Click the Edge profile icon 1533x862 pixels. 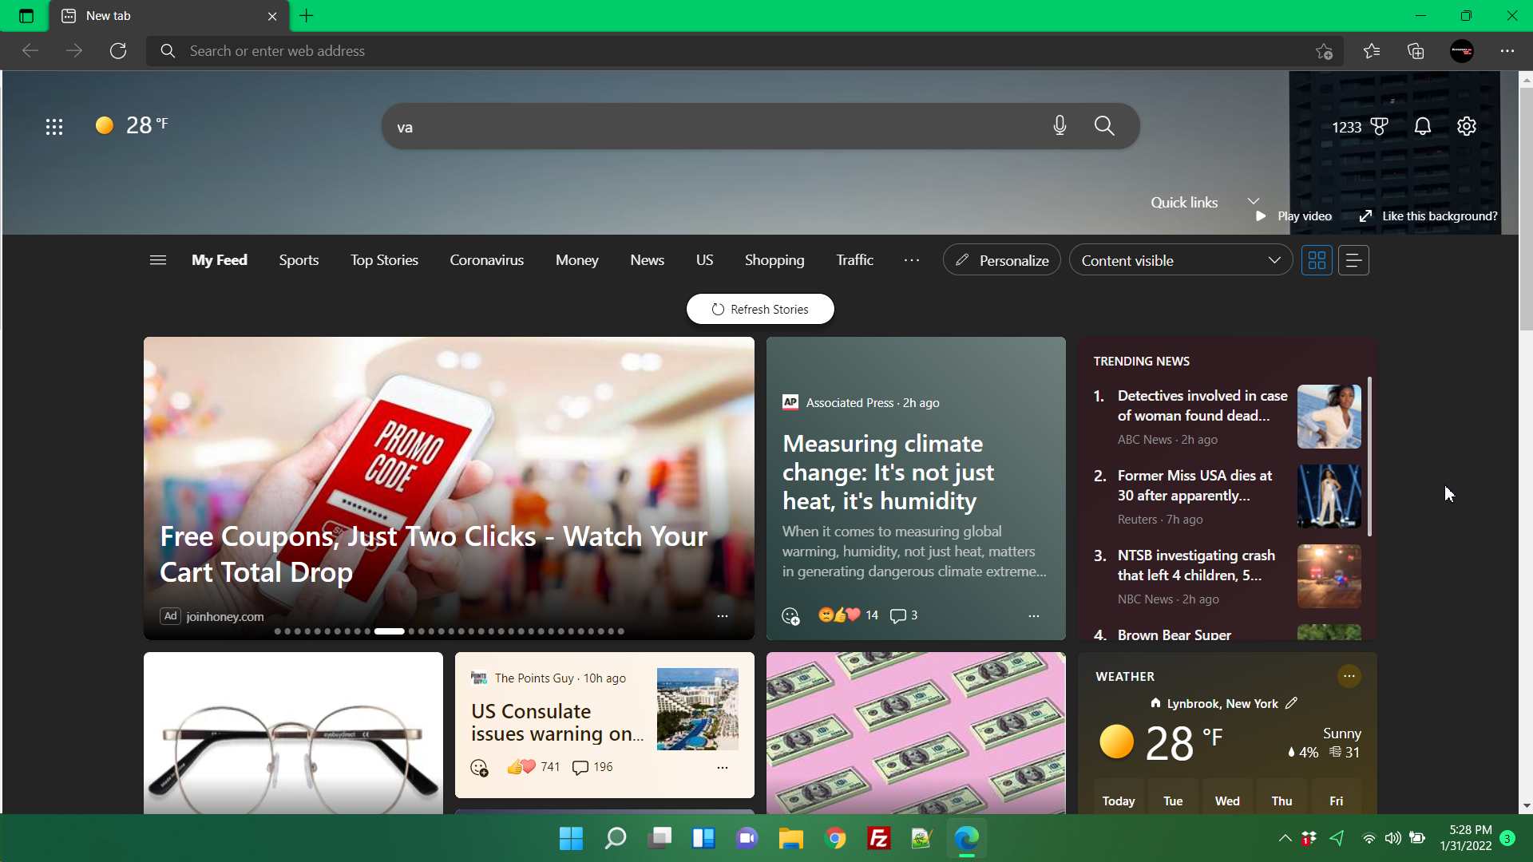pyautogui.click(x=1463, y=50)
